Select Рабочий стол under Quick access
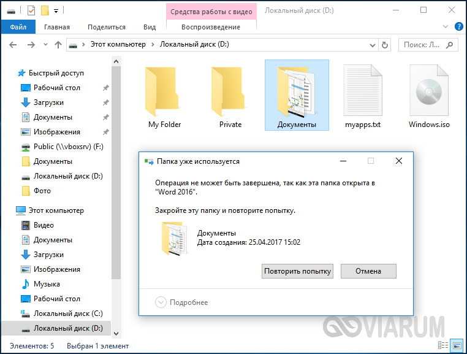The image size is (467, 354). [57, 88]
